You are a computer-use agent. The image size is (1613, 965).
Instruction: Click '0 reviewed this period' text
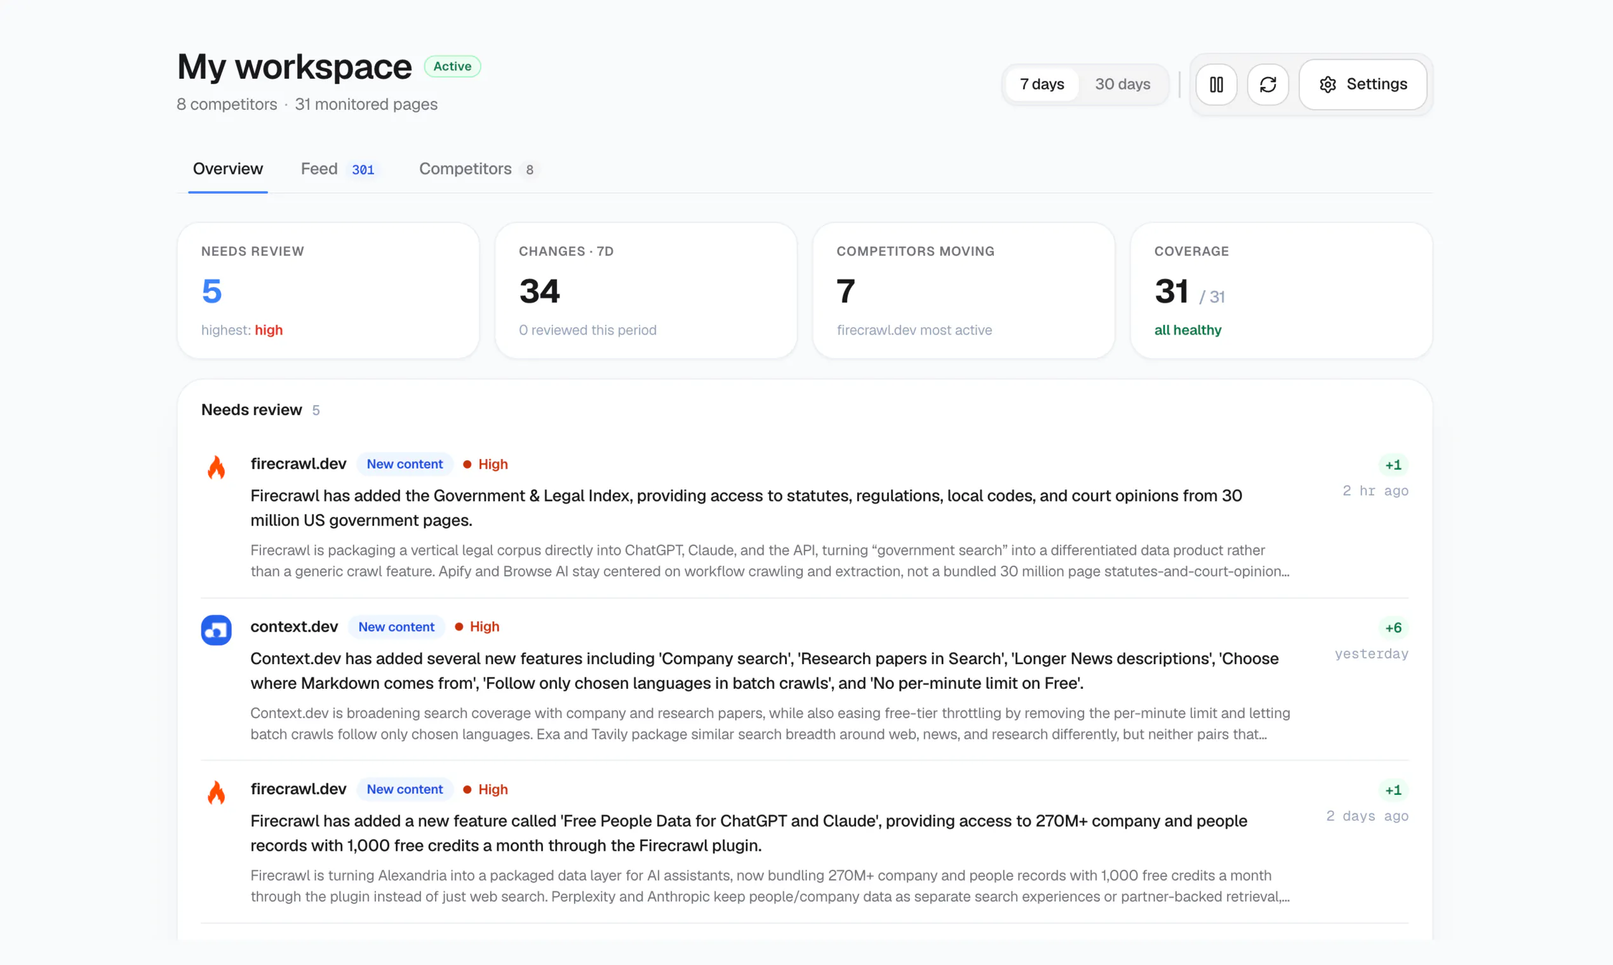pos(587,330)
